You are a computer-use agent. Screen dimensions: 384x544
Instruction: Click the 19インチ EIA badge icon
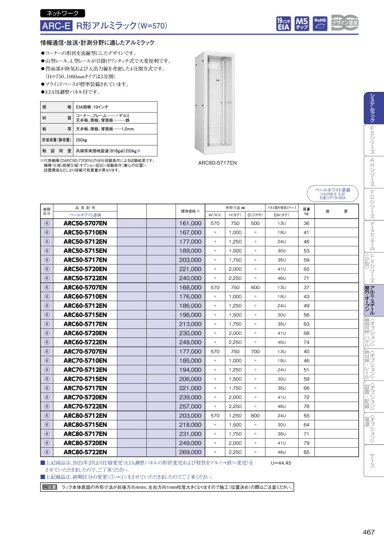tap(283, 24)
